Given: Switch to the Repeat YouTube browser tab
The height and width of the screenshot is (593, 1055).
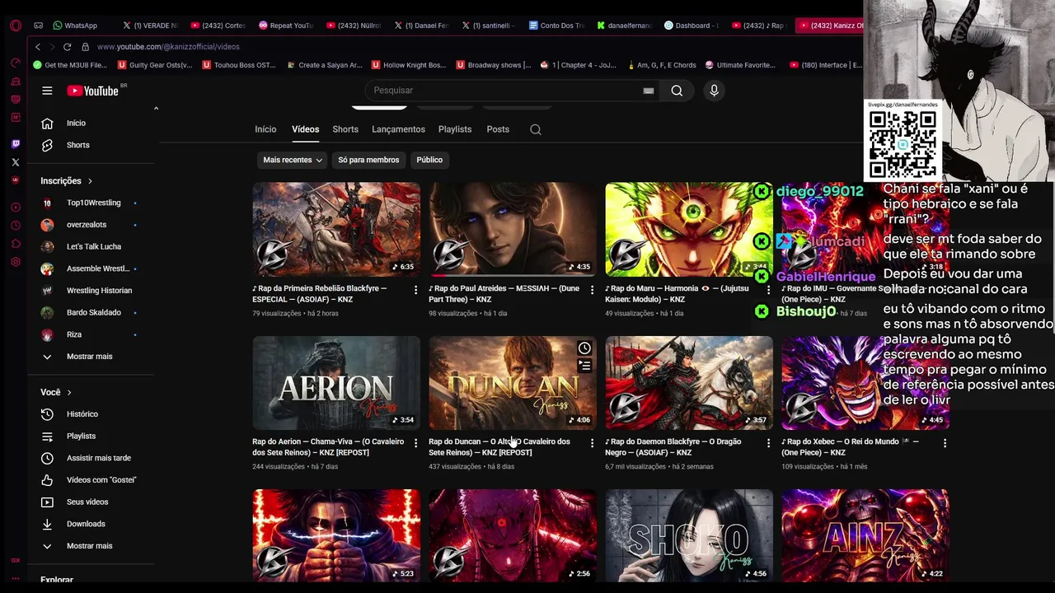Looking at the screenshot, I should (286, 26).
